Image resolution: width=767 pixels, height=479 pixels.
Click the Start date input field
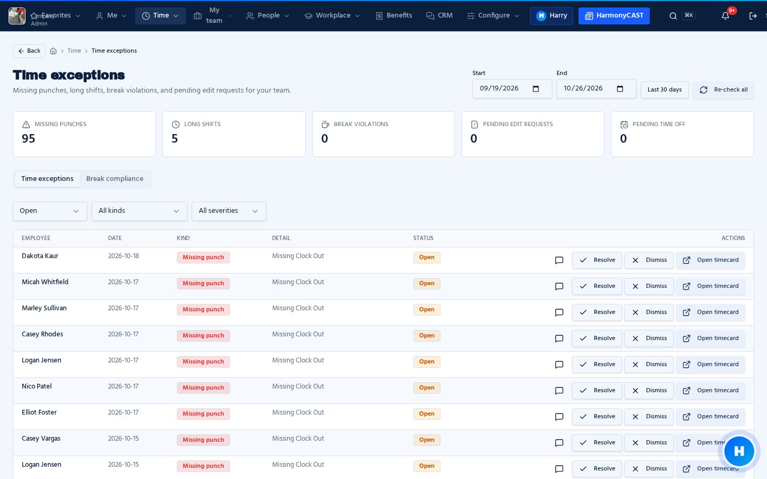(x=512, y=89)
